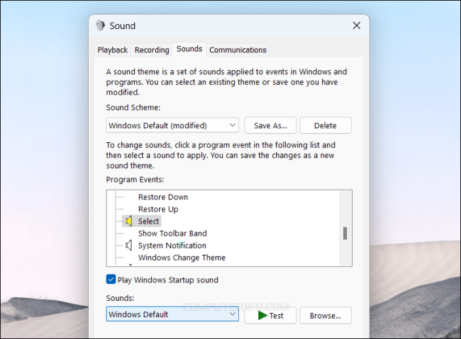Expand the Sounds dropdown showing Windows Default

click(172, 314)
